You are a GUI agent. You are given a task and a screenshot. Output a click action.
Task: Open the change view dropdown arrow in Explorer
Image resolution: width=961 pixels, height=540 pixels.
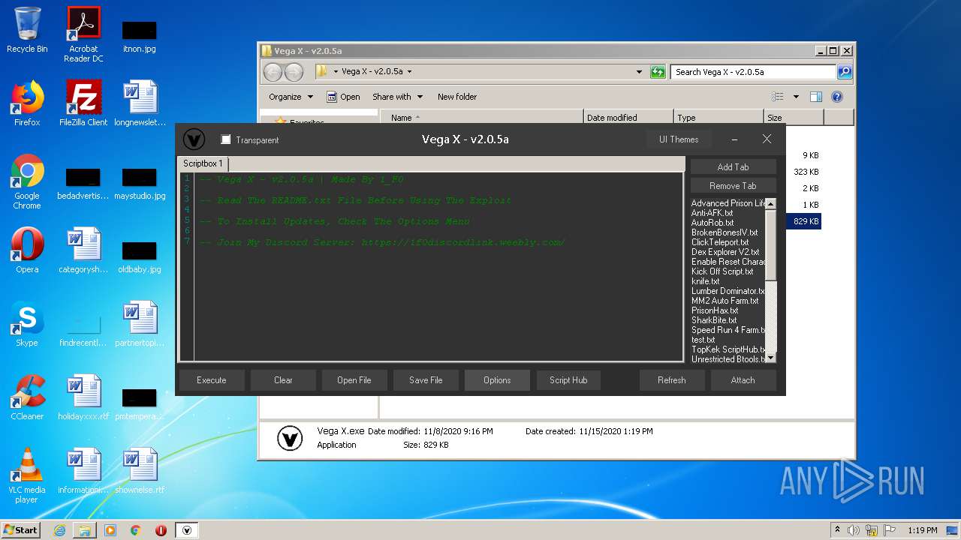click(x=796, y=97)
